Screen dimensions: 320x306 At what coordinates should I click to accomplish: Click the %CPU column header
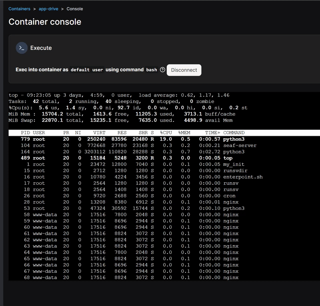[166, 133]
